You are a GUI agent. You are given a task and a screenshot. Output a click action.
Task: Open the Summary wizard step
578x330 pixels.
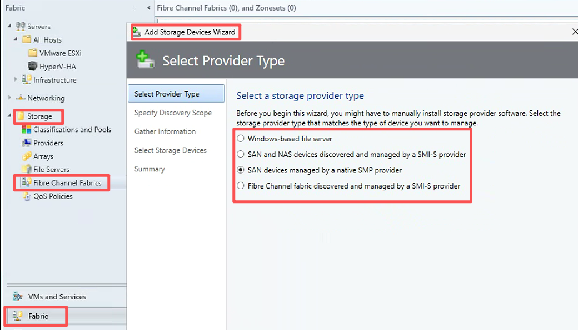(x=150, y=169)
